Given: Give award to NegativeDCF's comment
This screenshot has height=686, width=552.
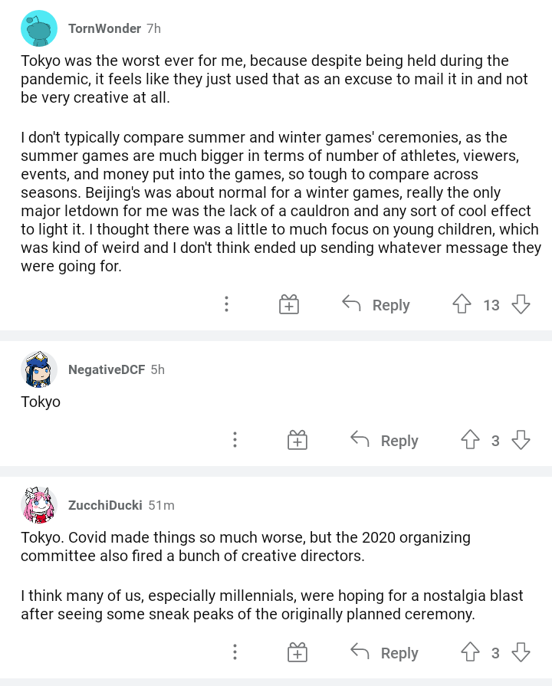Looking at the screenshot, I should (297, 441).
